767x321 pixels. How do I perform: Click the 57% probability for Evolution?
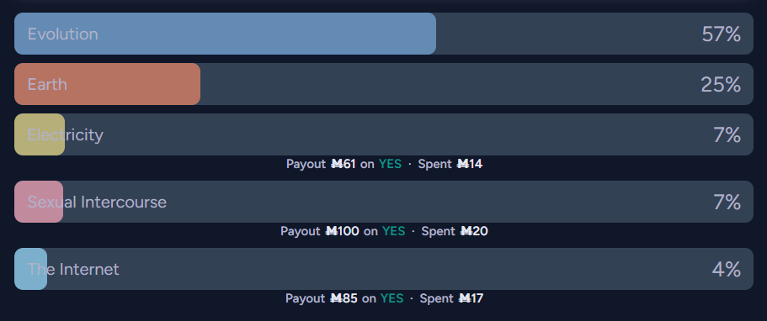pos(721,34)
